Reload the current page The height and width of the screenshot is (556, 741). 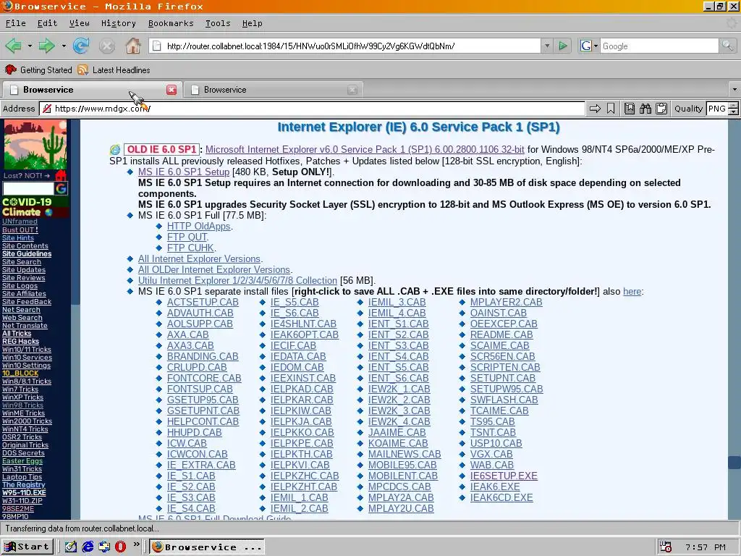point(81,46)
